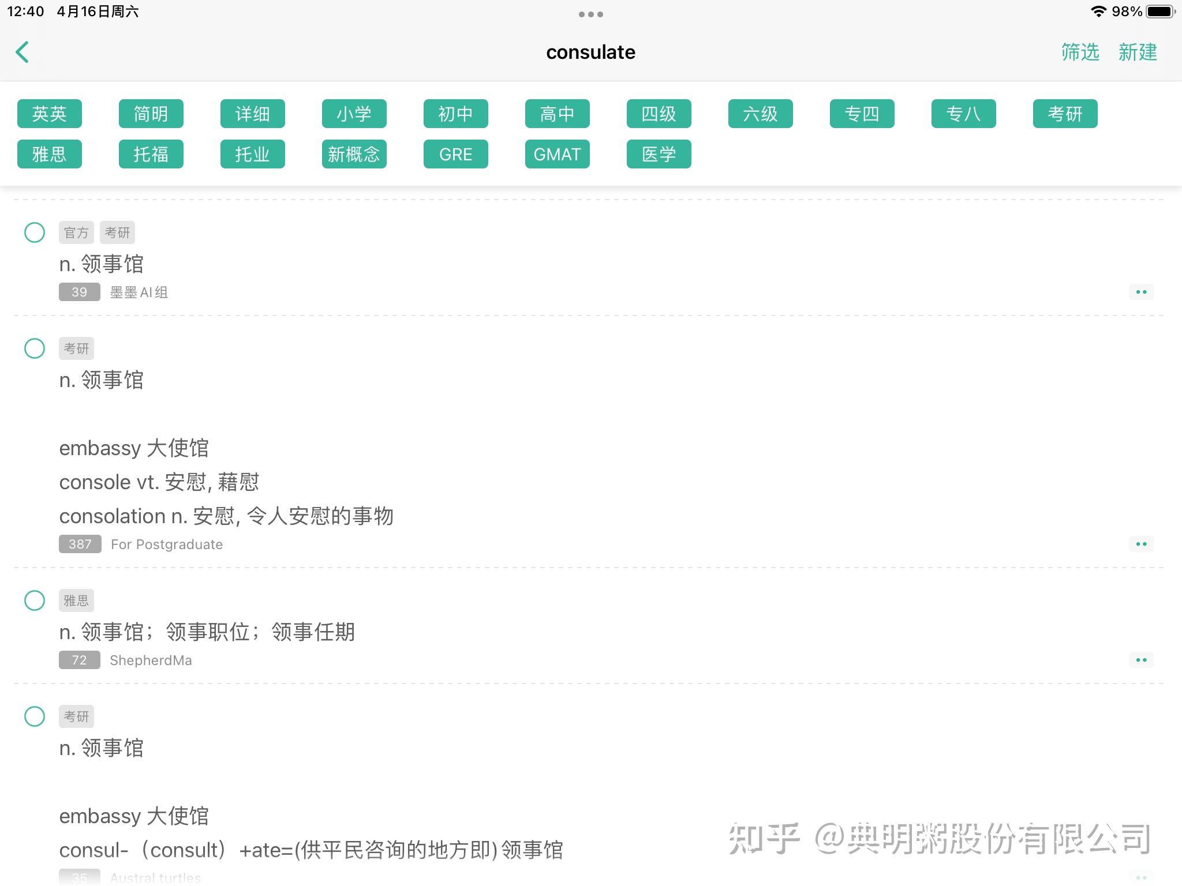Create a new entry with 新建

1138,52
